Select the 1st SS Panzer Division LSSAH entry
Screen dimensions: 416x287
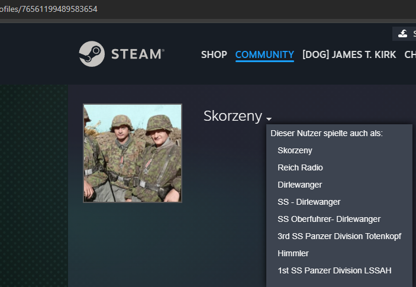click(x=334, y=270)
